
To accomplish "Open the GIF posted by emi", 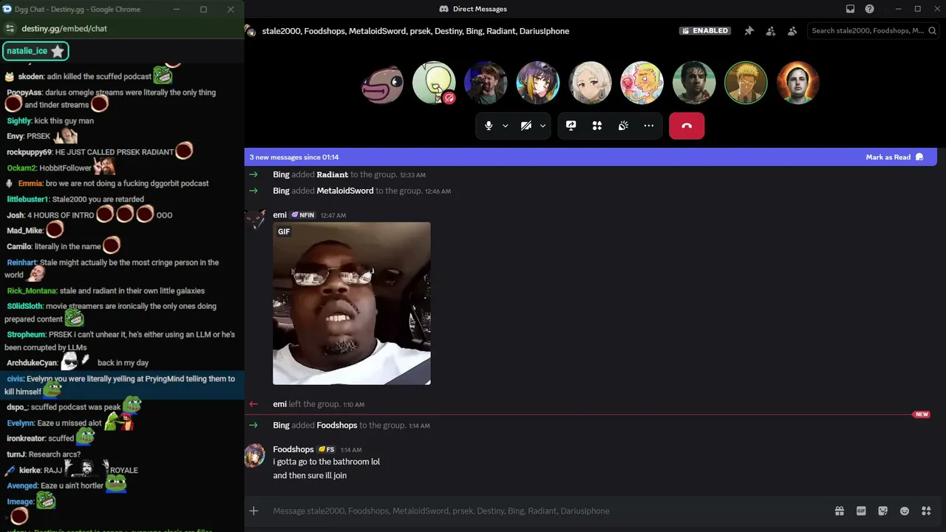I will coord(352,304).
